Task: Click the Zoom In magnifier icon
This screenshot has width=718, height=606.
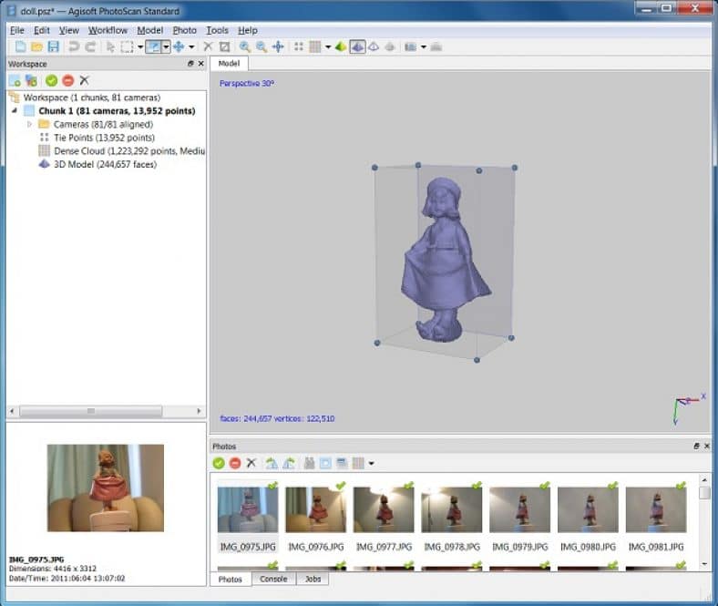Action: pyautogui.click(x=244, y=46)
